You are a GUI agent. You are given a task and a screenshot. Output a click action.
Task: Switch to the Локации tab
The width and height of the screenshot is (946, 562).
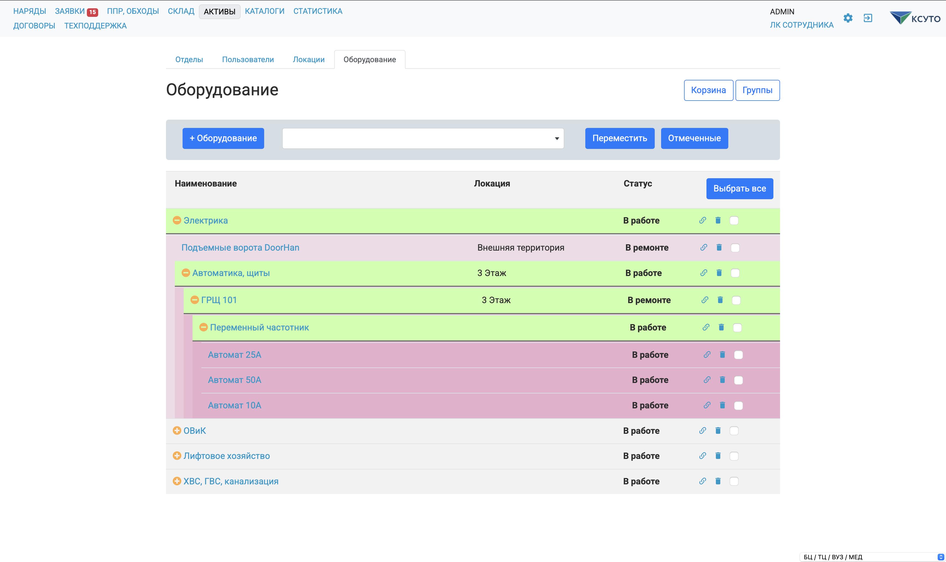click(308, 59)
